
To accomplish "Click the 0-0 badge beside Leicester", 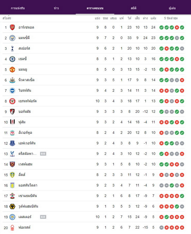I will point(43,217).
